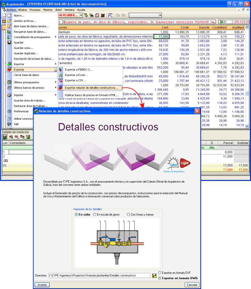Click the Directorio path input field

pyautogui.click(x=99, y=275)
